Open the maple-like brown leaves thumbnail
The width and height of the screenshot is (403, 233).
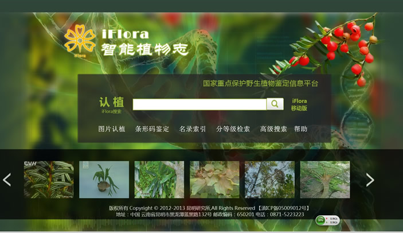coord(214,179)
